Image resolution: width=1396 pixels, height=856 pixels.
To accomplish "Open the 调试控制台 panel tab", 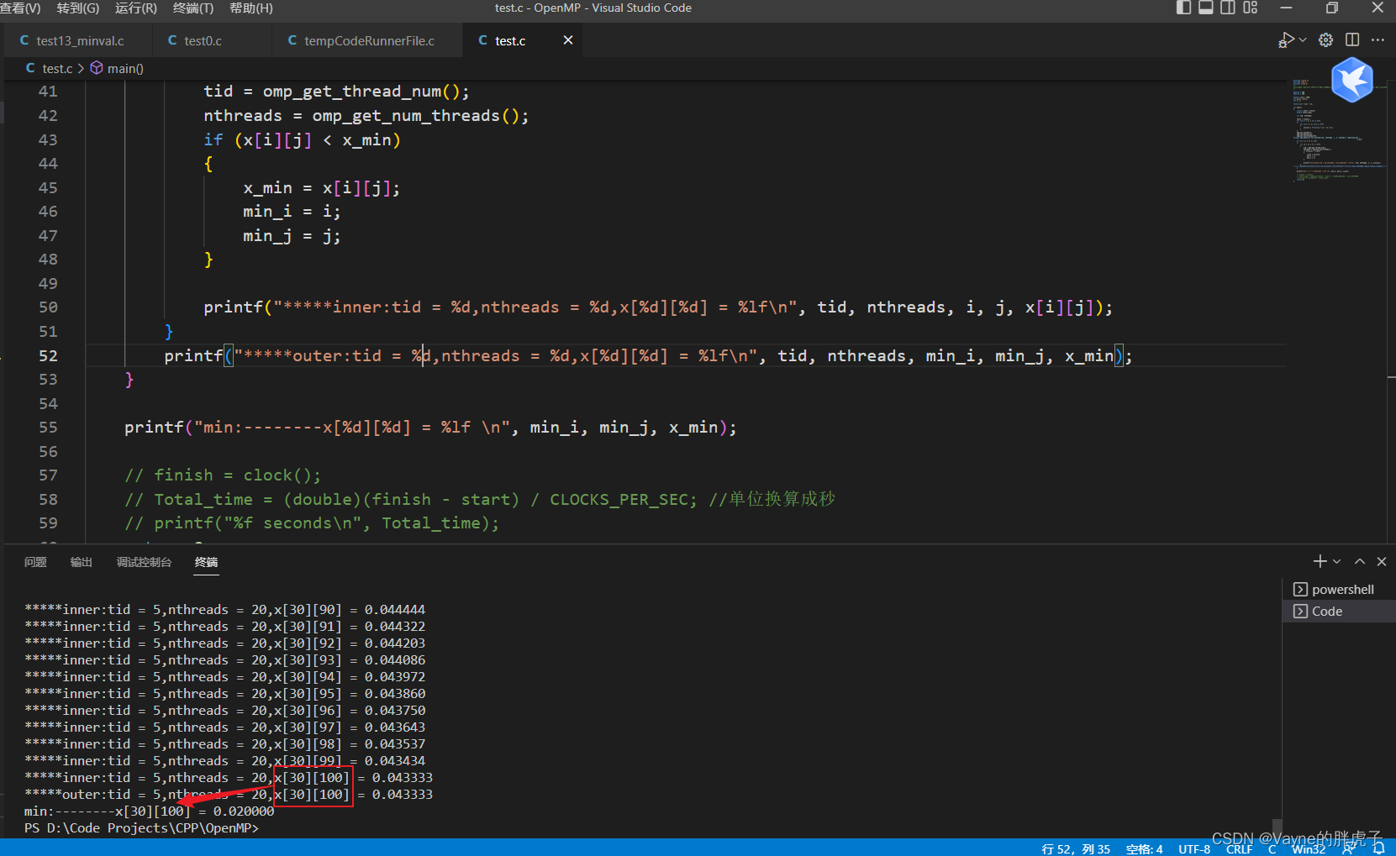I will [144, 562].
